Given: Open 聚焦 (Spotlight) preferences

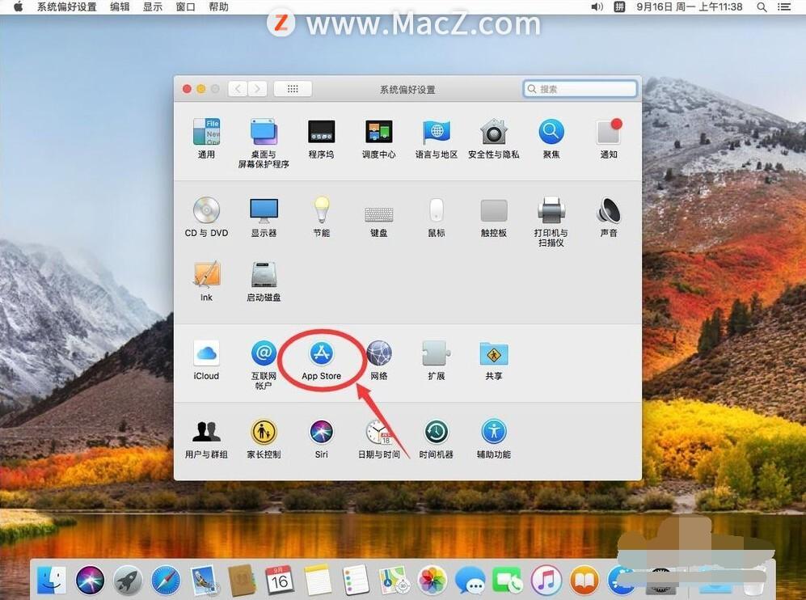Looking at the screenshot, I should pyautogui.click(x=551, y=131).
